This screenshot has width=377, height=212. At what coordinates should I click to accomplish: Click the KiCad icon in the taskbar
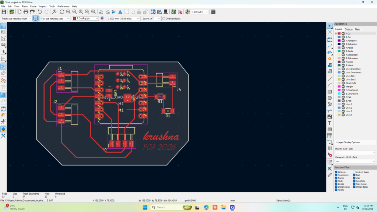[x=232, y=207]
